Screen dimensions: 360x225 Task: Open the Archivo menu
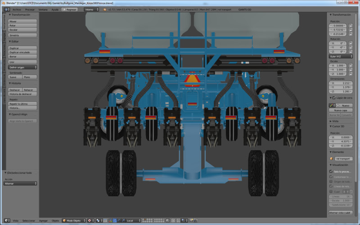(16, 9)
